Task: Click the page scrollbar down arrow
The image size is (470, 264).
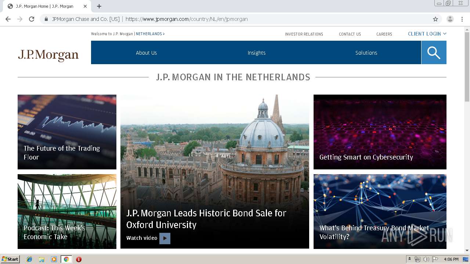Action: click(467, 250)
